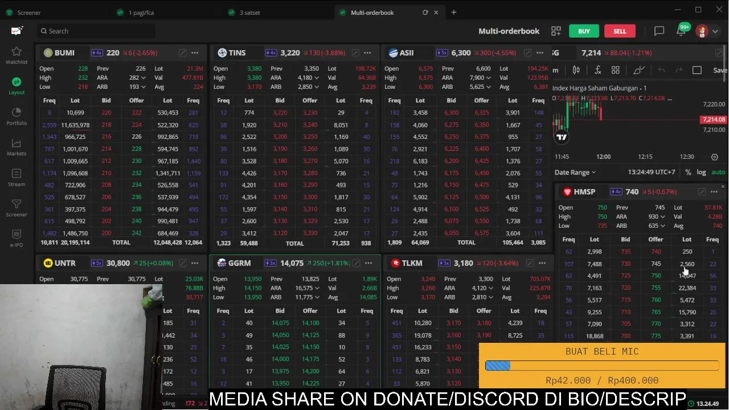
Task: Open the chat messages icon
Action: (659, 31)
